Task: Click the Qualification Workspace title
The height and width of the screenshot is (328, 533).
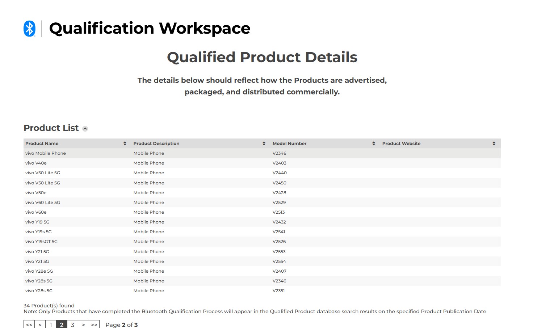Action: [150, 29]
